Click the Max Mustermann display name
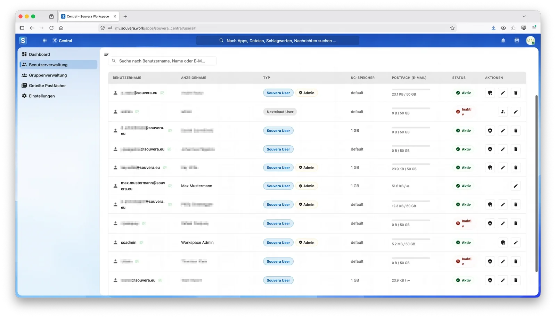 tap(197, 186)
